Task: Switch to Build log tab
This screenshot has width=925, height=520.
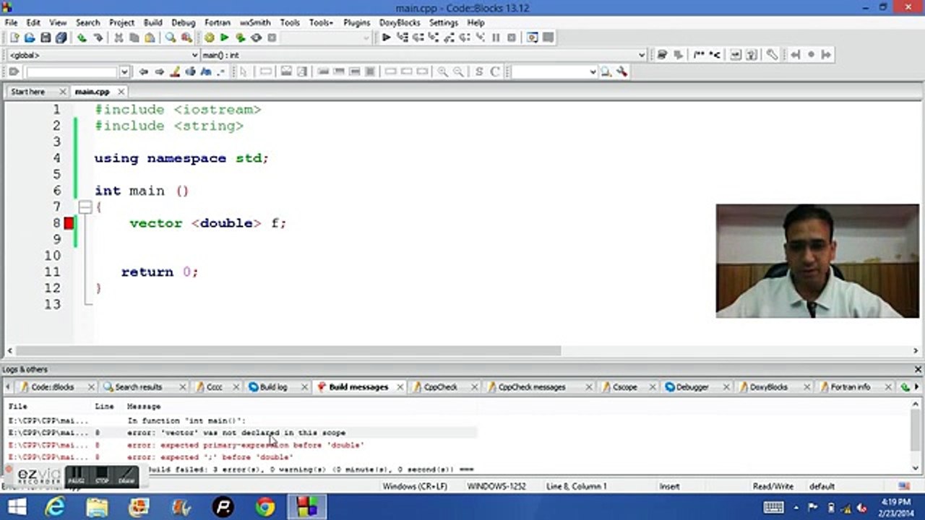Action: [x=273, y=387]
